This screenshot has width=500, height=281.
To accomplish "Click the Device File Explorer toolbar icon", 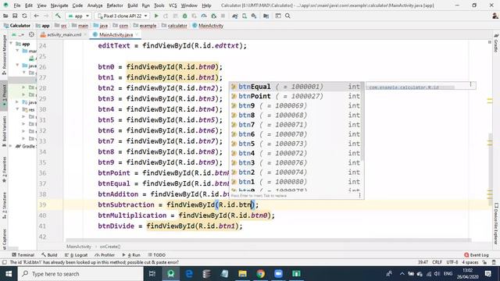I will click(x=278, y=16).
